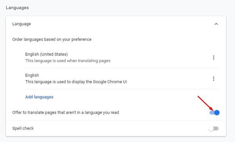Collapse the Language section with the chevron
The height and width of the screenshot is (142, 235).
coord(216,24)
